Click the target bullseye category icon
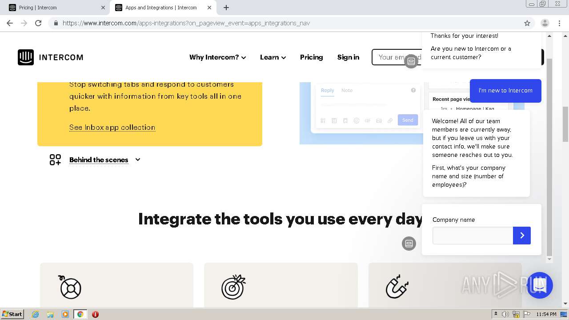This screenshot has height=320, width=569. click(x=233, y=287)
